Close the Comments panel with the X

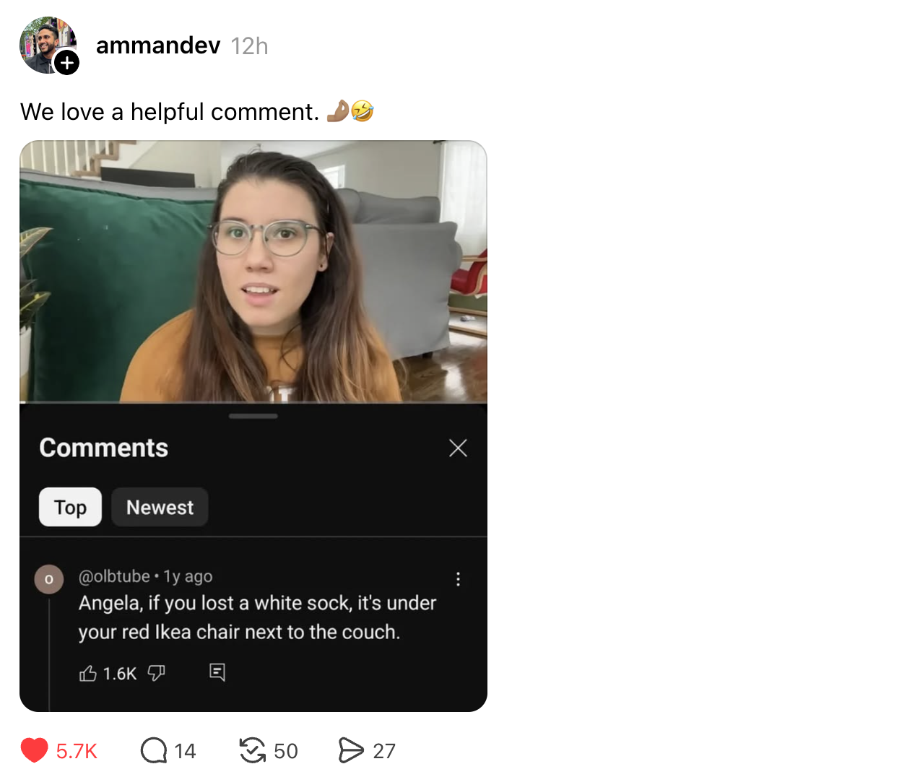(458, 448)
